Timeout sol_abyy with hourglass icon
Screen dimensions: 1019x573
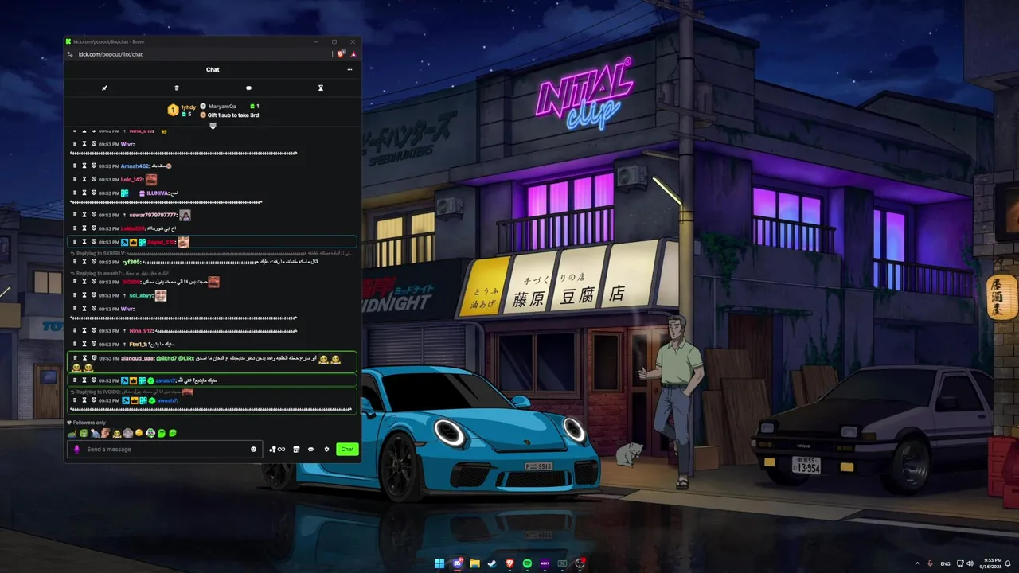point(84,295)
